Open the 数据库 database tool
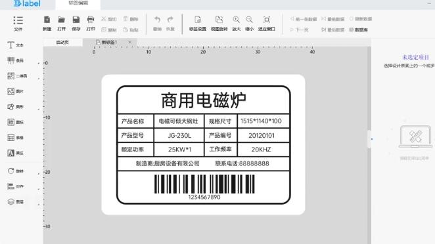 [358, 30]
